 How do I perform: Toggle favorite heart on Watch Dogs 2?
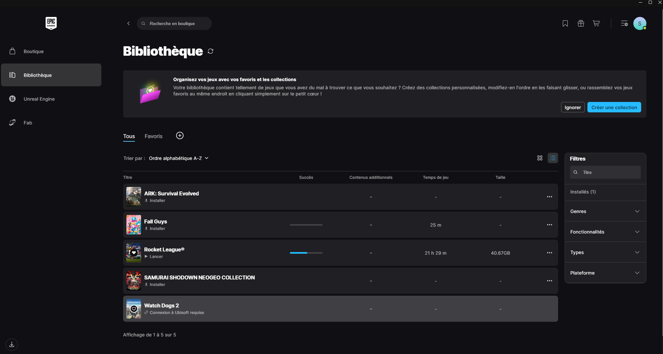tap(134, 309)
